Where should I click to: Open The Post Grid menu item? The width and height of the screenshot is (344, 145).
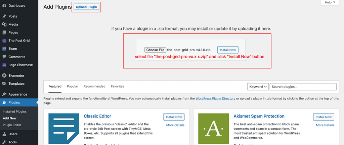tap(19, 41)
